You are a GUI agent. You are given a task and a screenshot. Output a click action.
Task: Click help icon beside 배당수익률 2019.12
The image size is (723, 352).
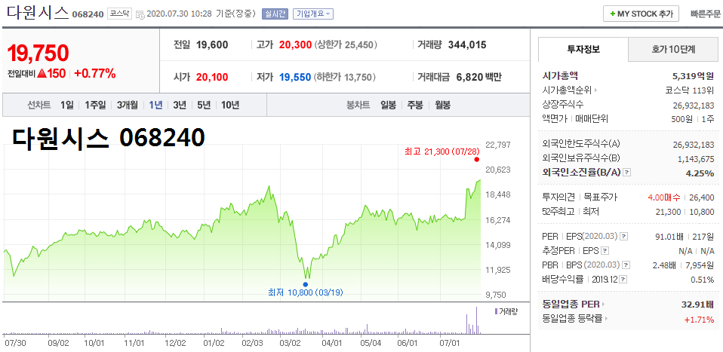point(623,279)
